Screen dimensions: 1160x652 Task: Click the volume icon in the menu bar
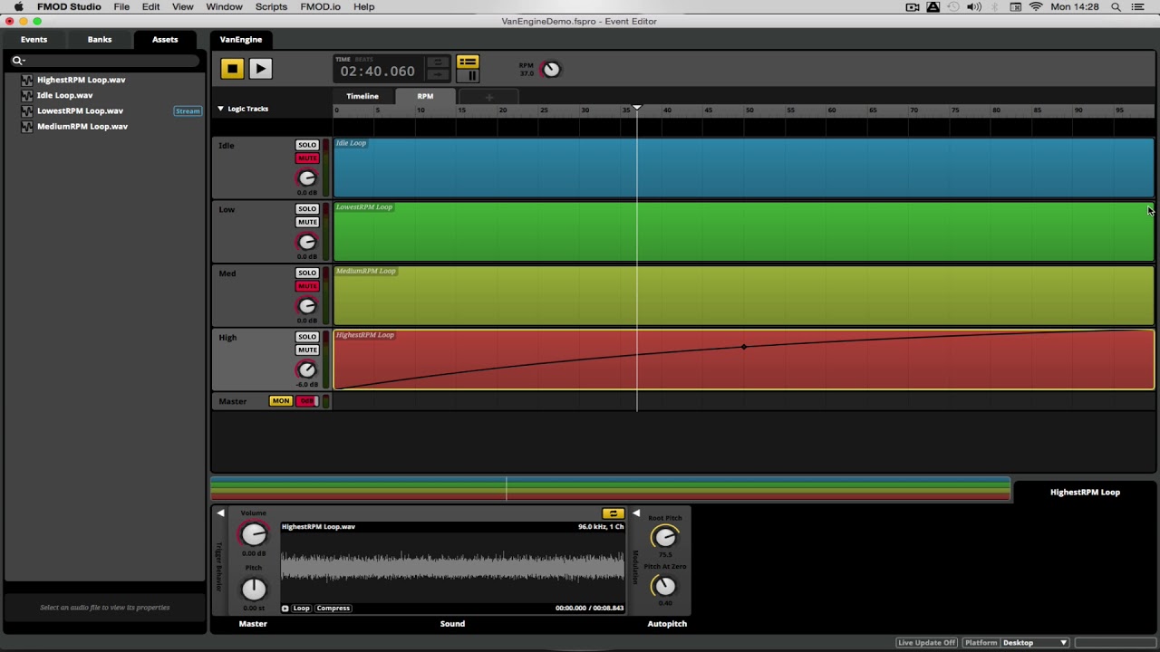point(974,7)
